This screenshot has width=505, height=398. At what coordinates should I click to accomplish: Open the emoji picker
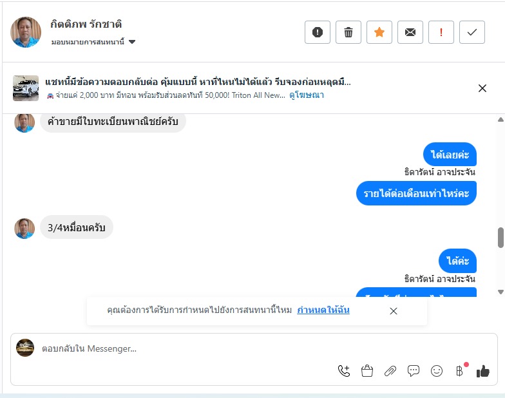pyautogui.click(x=437, y=371)
